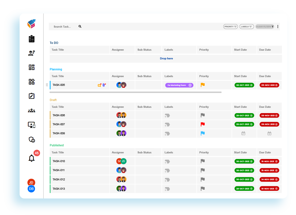Open the notifications bell showing 45 alerts

[31, 158]
